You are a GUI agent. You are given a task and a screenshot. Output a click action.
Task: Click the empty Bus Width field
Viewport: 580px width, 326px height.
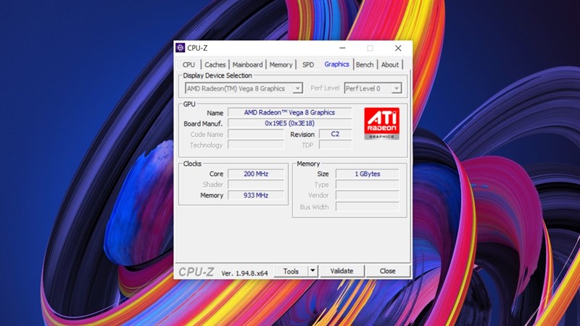click(368, 206)
